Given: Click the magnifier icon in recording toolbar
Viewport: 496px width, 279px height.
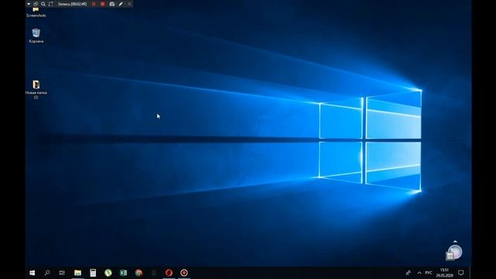Looking at the screenshot, I should pyautogui.click(x=43, y=4).
